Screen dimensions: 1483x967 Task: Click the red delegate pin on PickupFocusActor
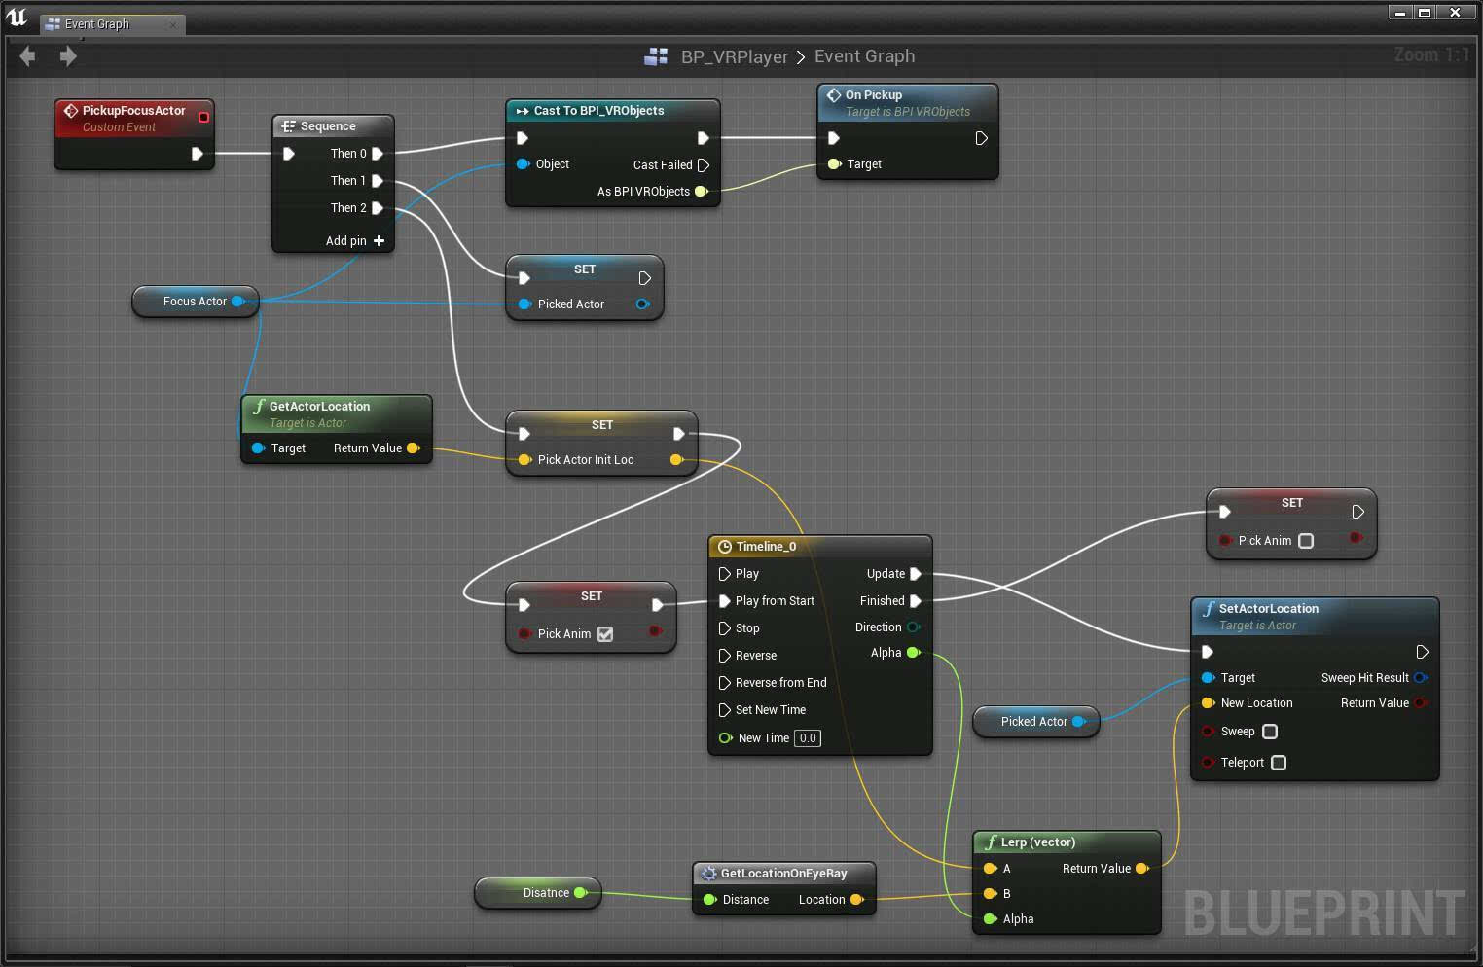203,117
